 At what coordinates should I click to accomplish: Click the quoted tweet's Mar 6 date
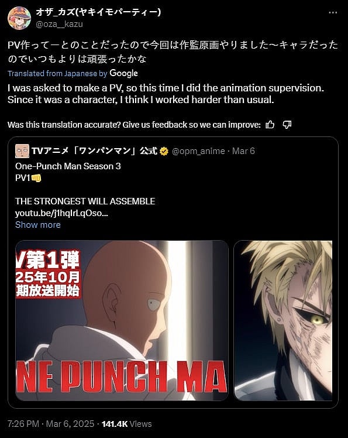coord(243,151)
